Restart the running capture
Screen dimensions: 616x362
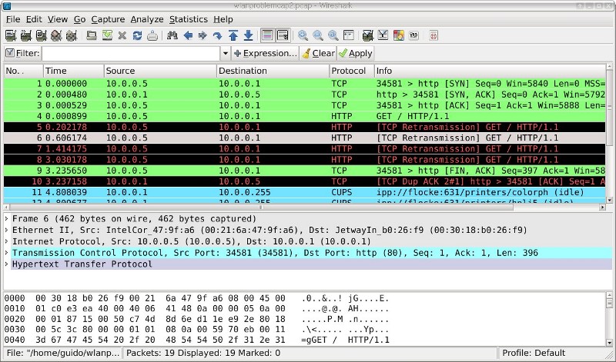pos(71,35)
